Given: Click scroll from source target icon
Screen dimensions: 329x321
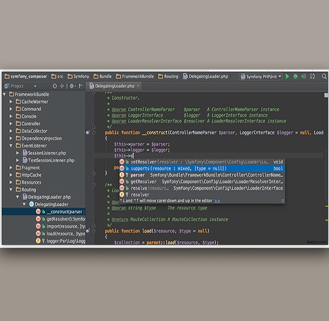Looking at the screenshot, I should pos(55,86).
